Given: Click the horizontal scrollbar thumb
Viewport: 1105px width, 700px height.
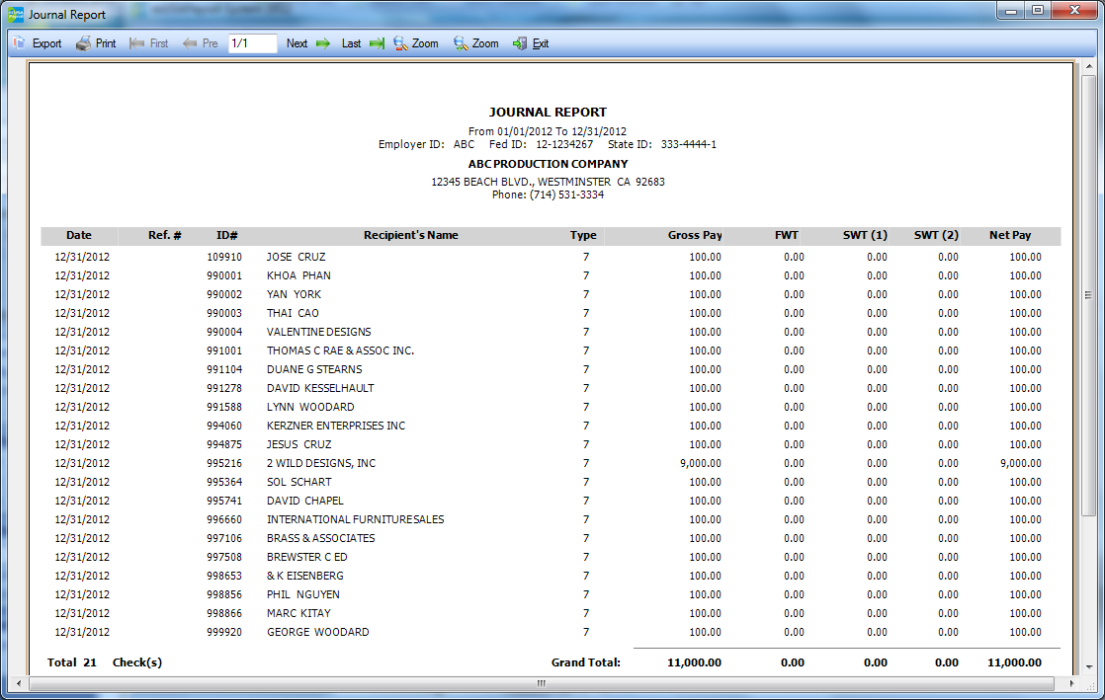Looking at the screenshot, I should tap(540, 683).
